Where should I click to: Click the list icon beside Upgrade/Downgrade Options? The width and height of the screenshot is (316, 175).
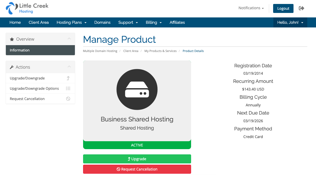(68, 88)
